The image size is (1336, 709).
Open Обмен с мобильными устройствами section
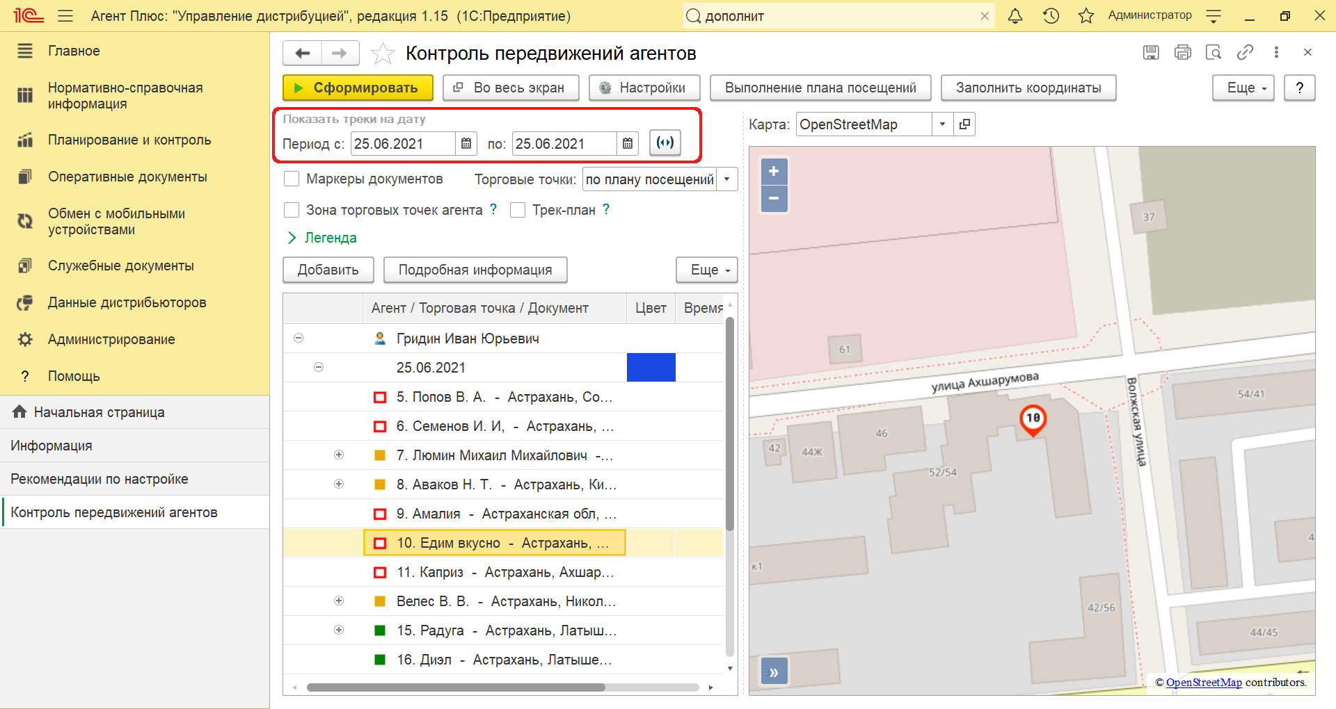pyautogui.click(x=116, y=222)
